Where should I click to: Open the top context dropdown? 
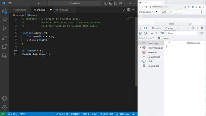click(x=154, y=33)
